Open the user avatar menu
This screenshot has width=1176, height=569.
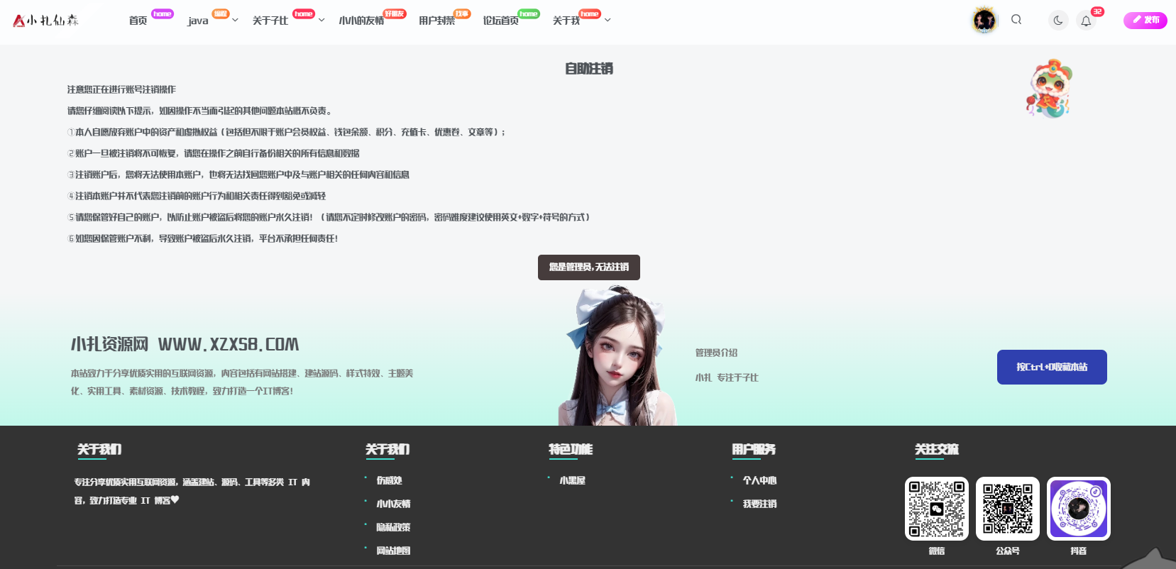click(984, 21)
